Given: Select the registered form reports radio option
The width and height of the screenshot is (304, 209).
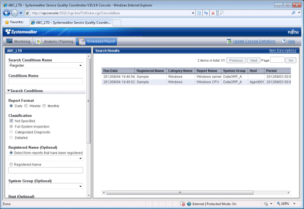Looking at the screenshot, I should [11, 153].
